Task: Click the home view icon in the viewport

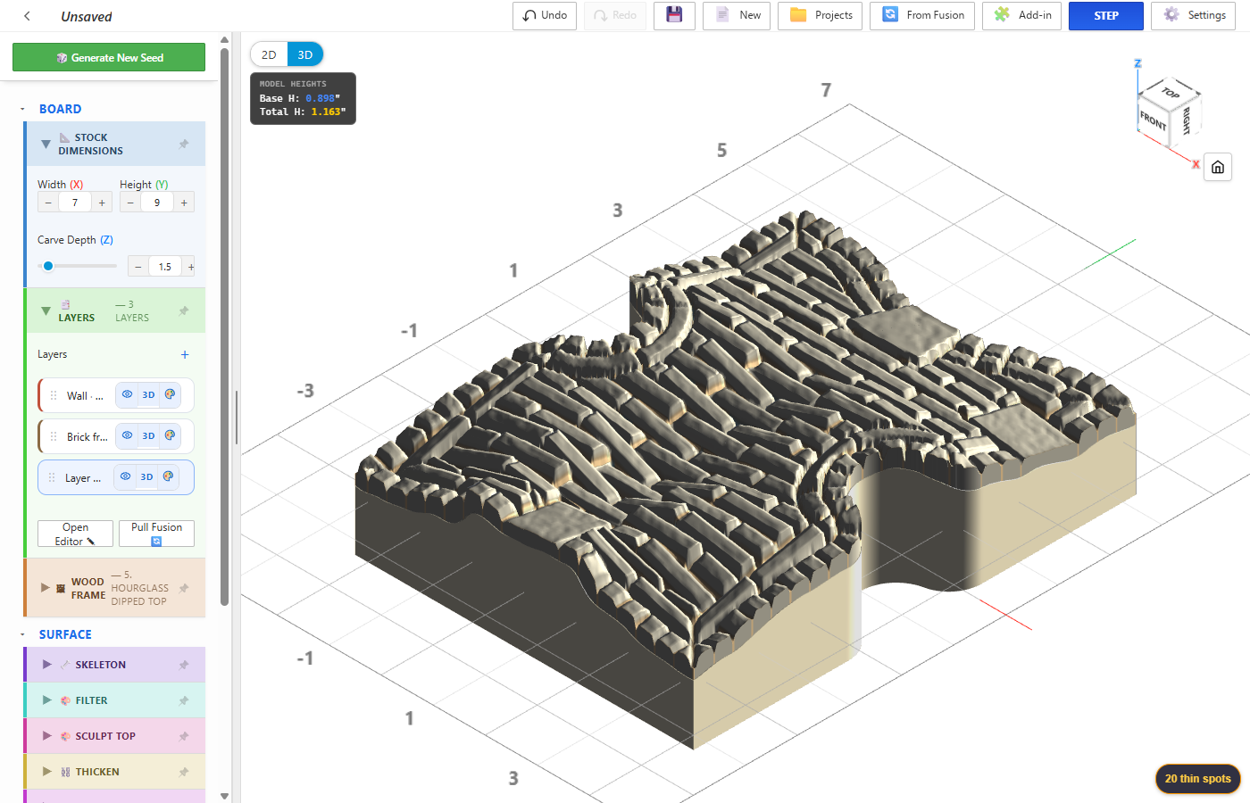Action: point(1218,167)
